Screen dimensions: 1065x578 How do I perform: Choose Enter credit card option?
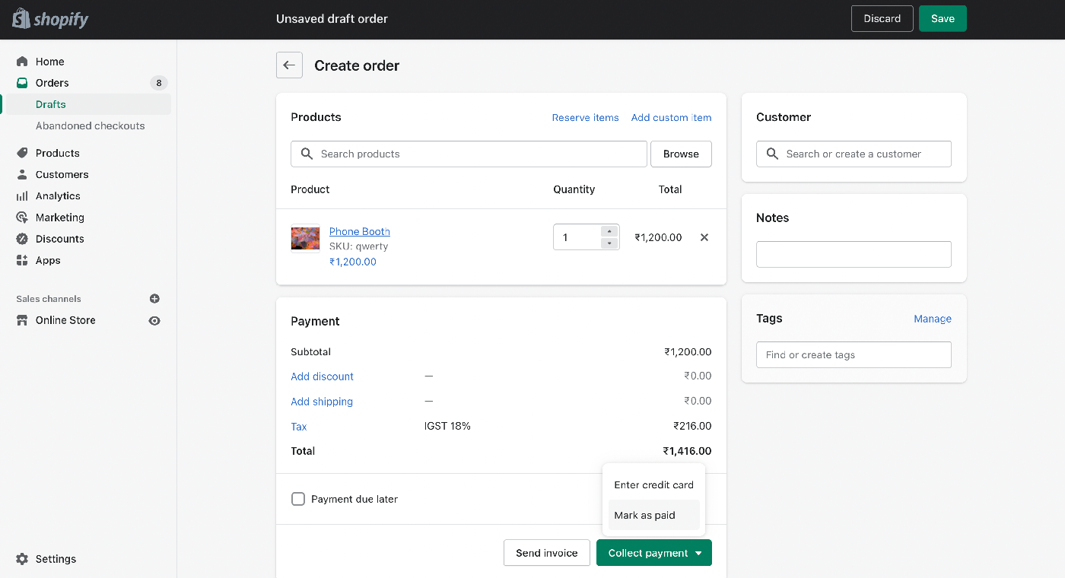tap(654, 484)
